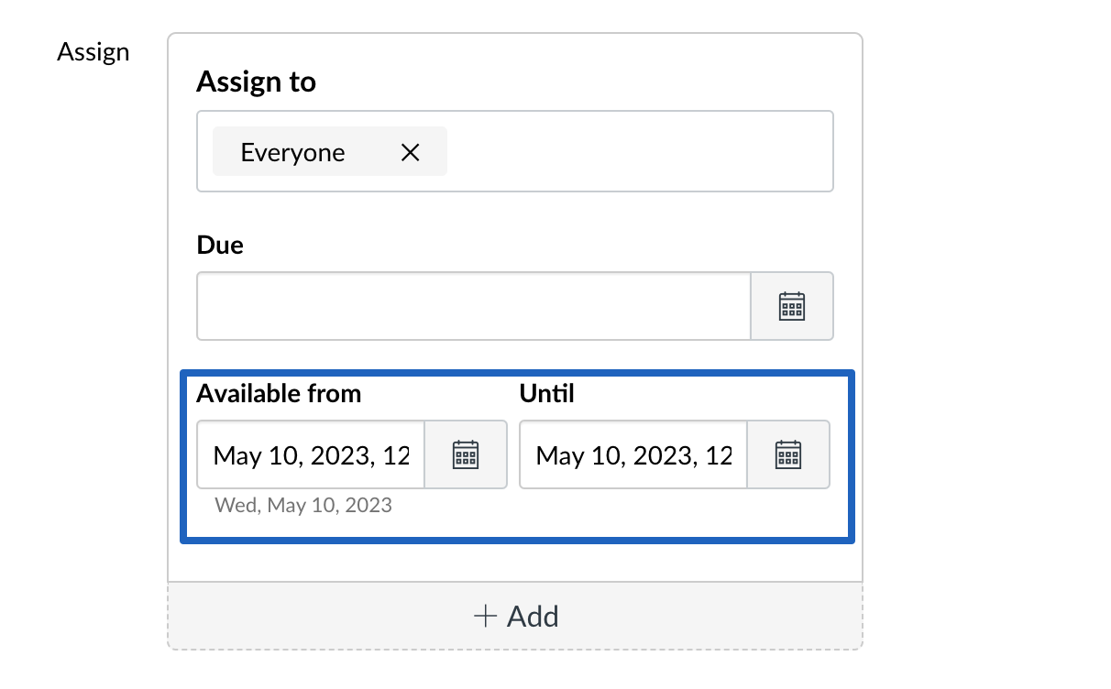Click the Until label

click(546, 394)
